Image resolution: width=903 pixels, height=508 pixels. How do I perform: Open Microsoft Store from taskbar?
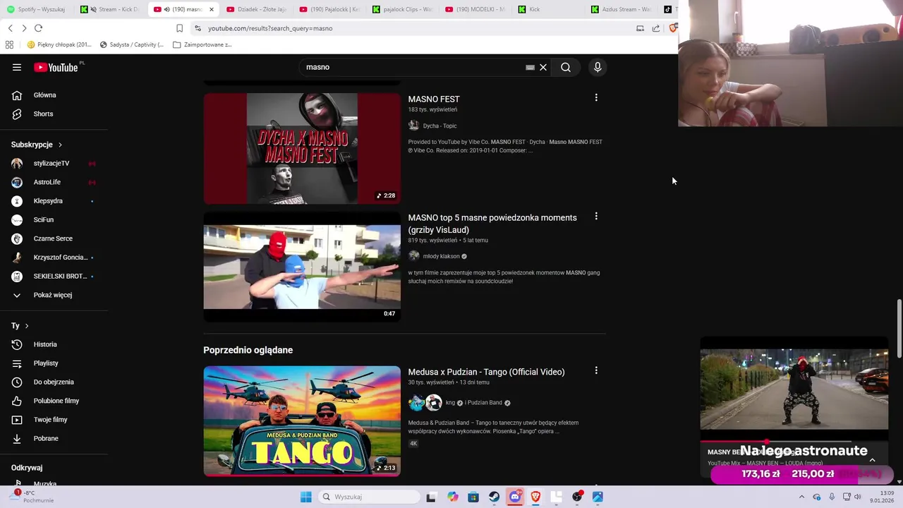pyautogui.click(x=473, y=497)
